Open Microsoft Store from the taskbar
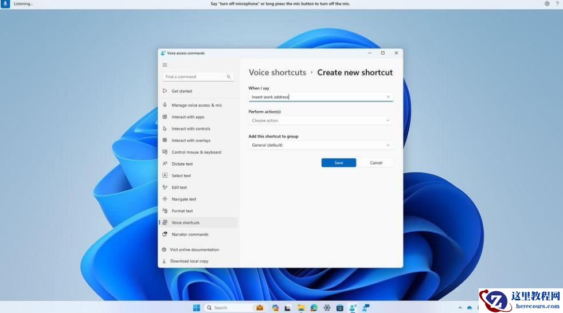The height and width of the screenshot is (313, 563). pos(339,308)
